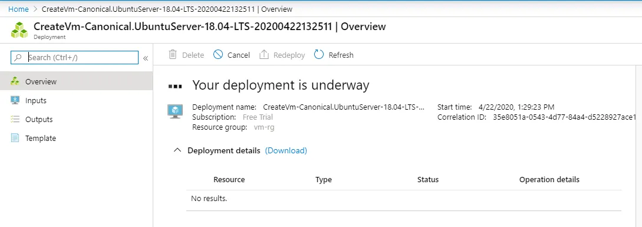Click the Redeploy upload icon
642x227 pixels.
click(264, 54)
